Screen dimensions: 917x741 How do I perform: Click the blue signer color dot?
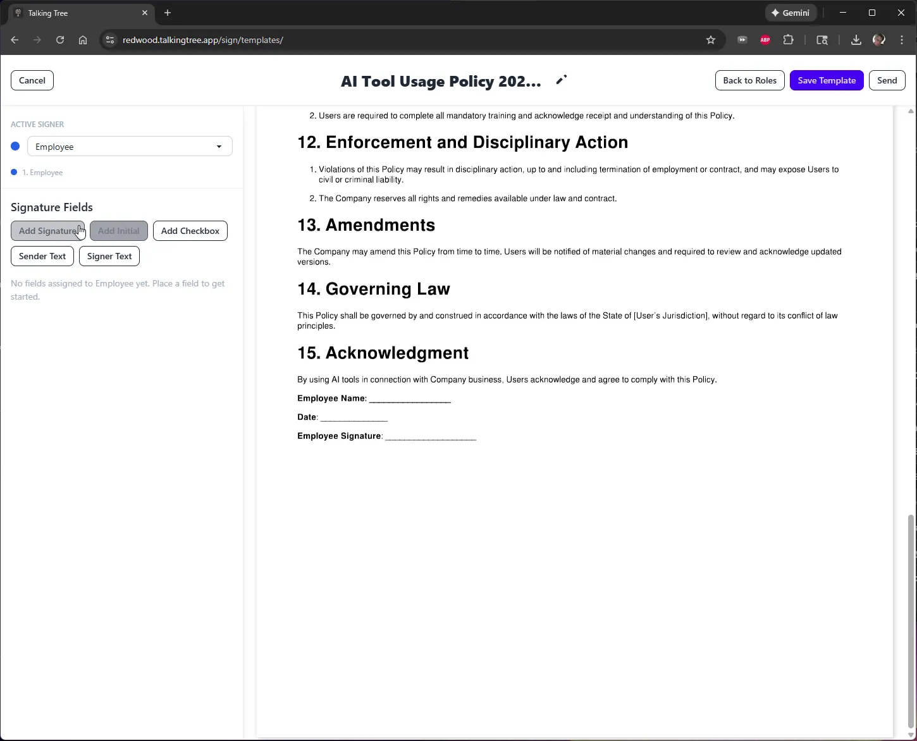(15, 146)
